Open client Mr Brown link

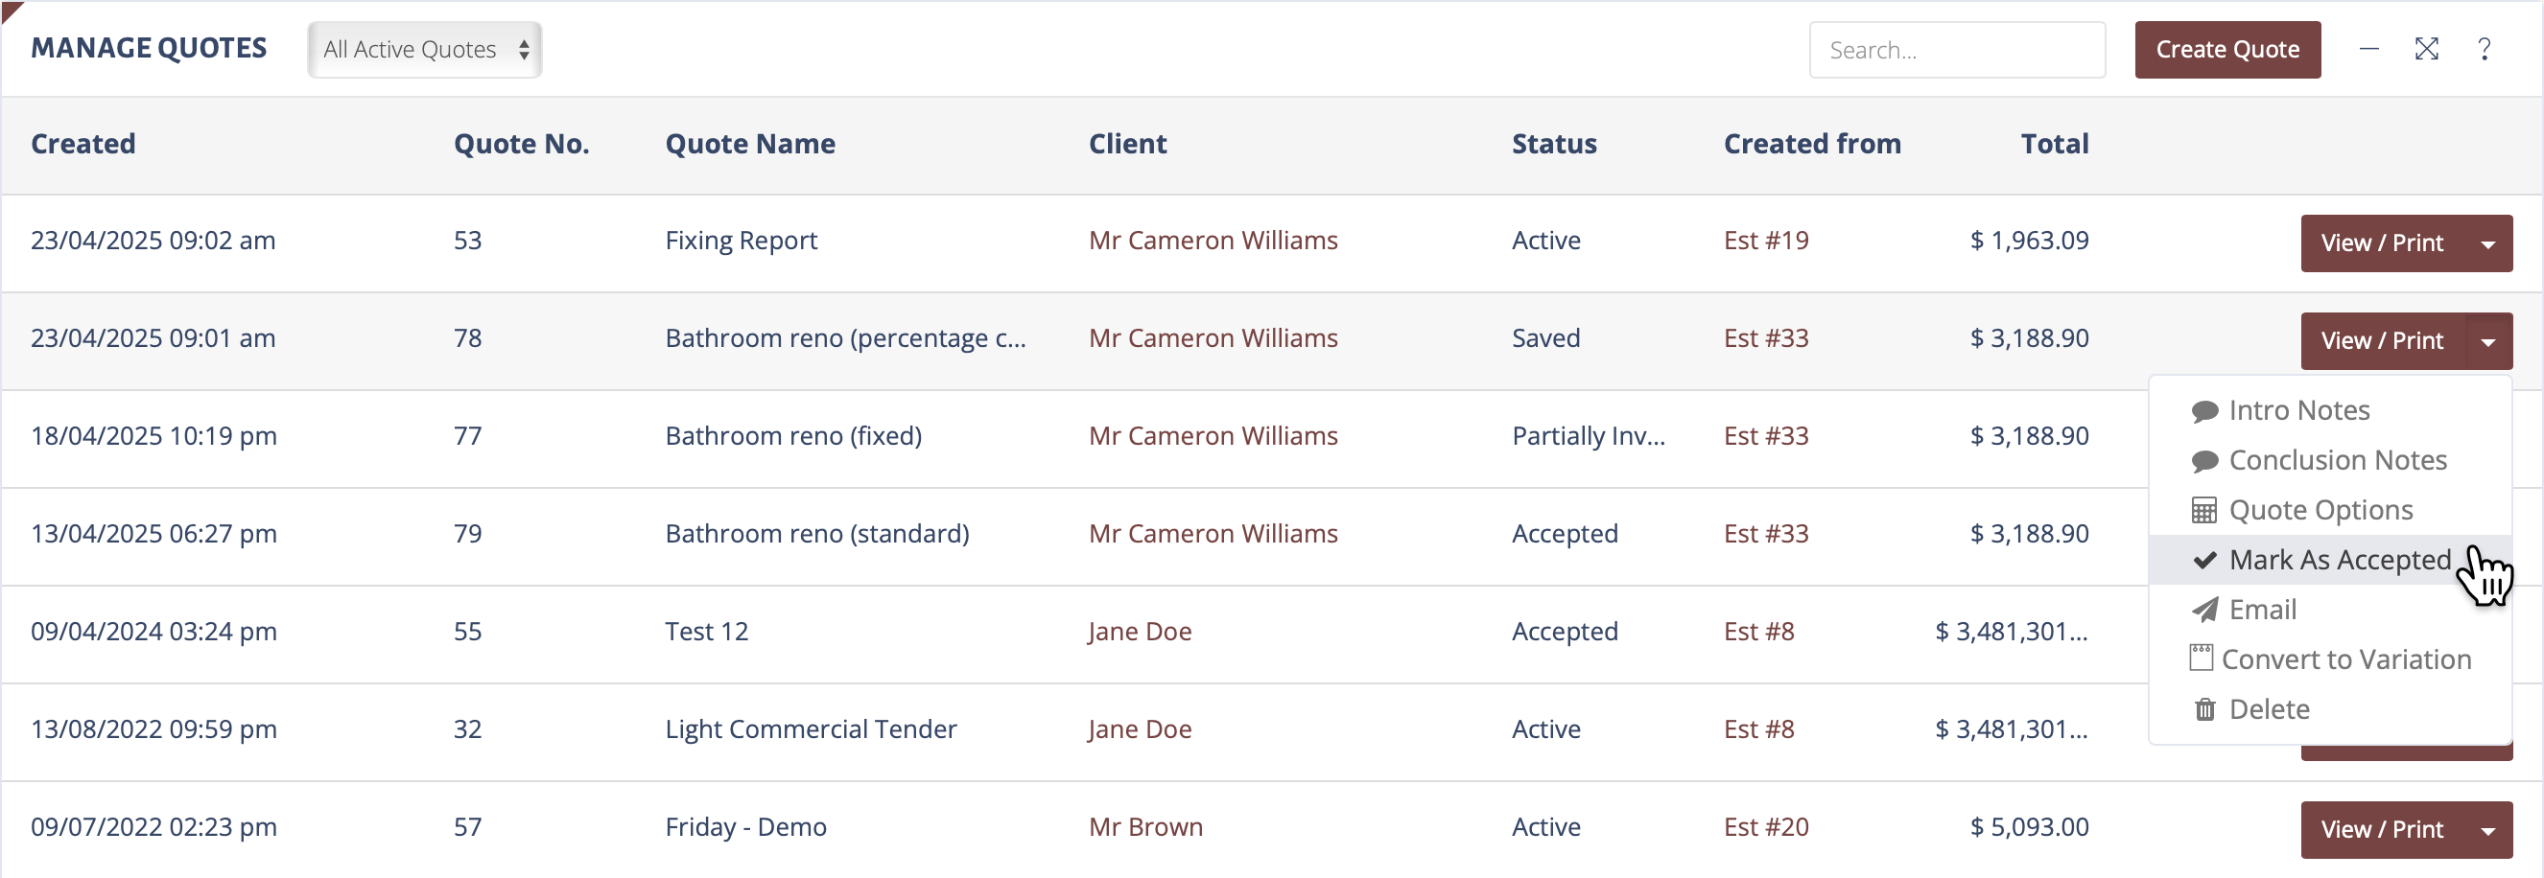[1145, 828]
